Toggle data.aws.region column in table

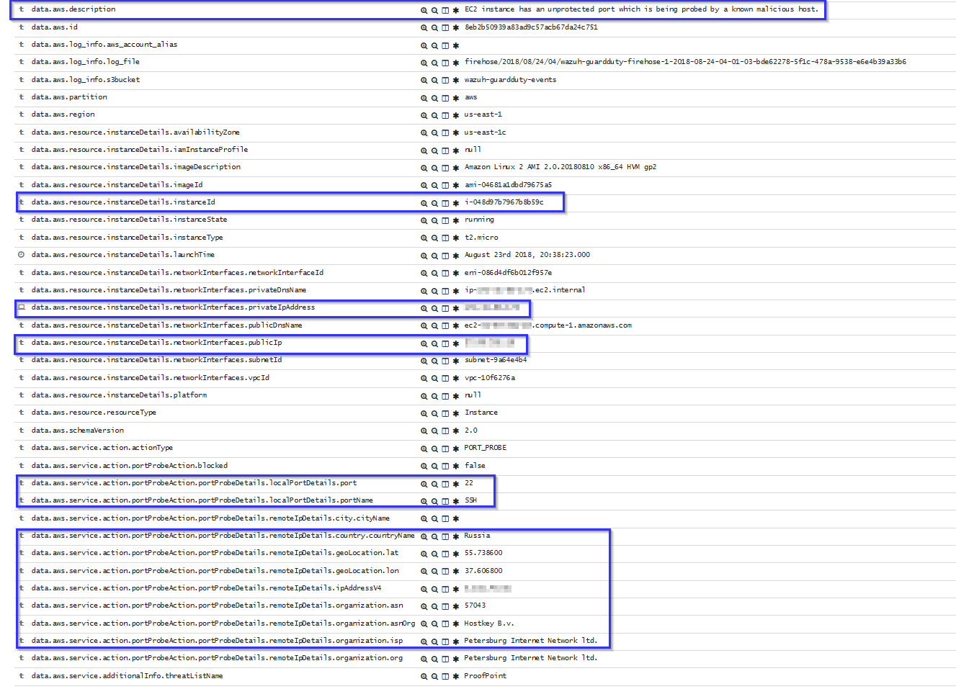click(445, 115)
